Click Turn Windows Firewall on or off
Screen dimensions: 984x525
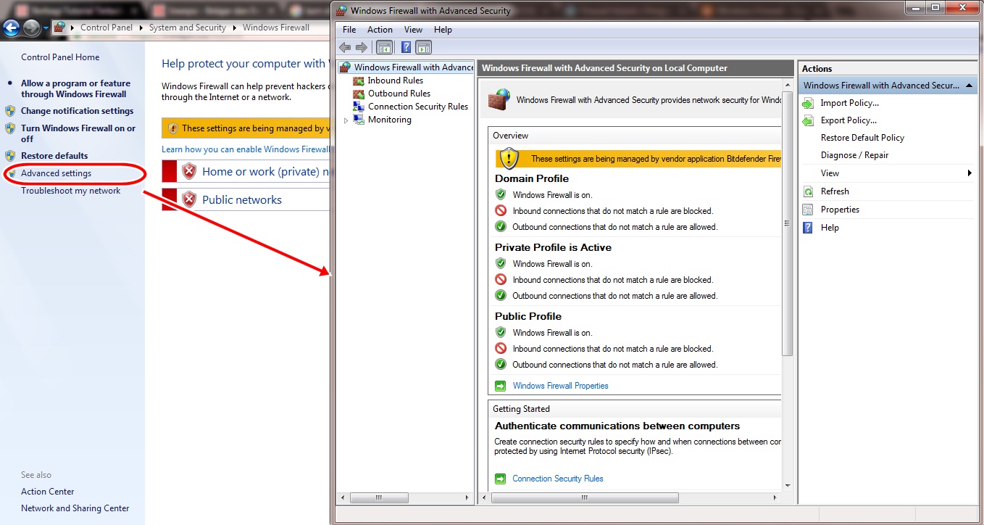click(78, 133)
